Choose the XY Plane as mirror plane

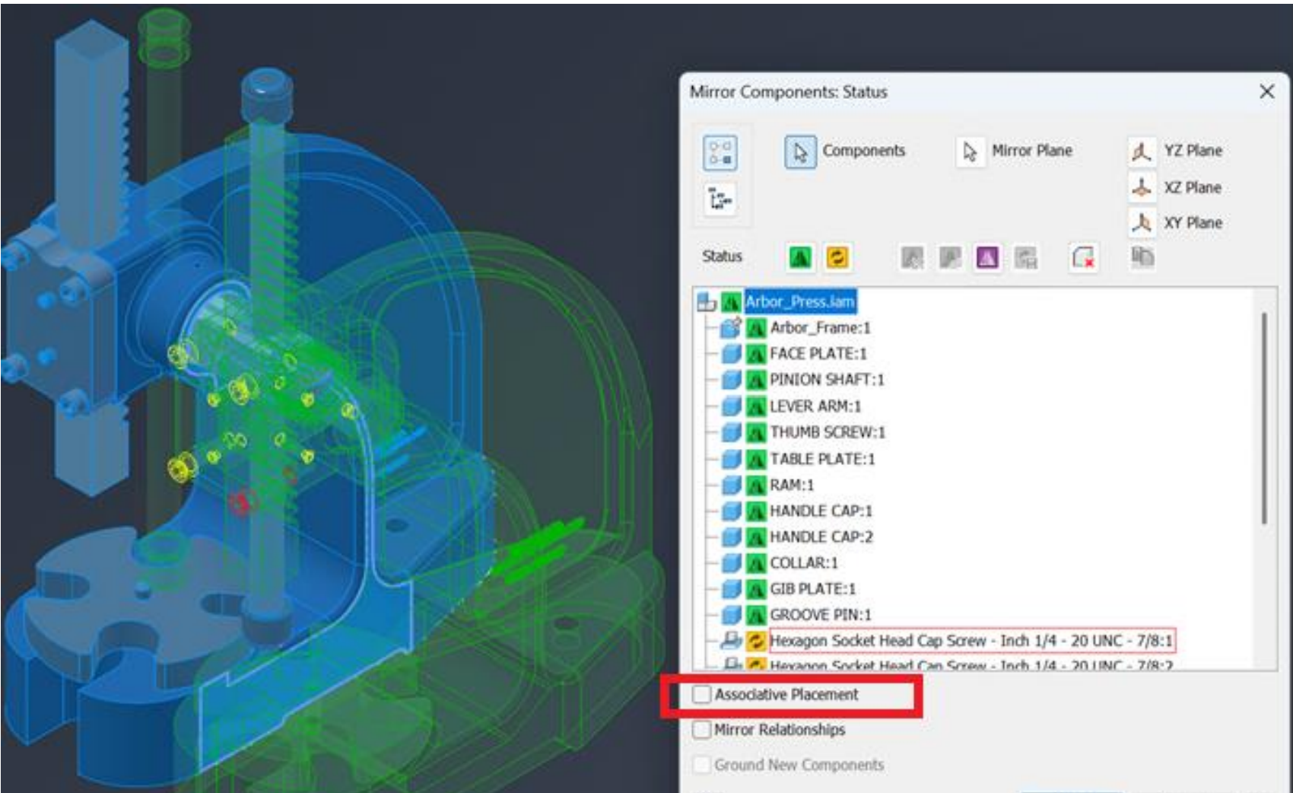tap(1141, 222)
